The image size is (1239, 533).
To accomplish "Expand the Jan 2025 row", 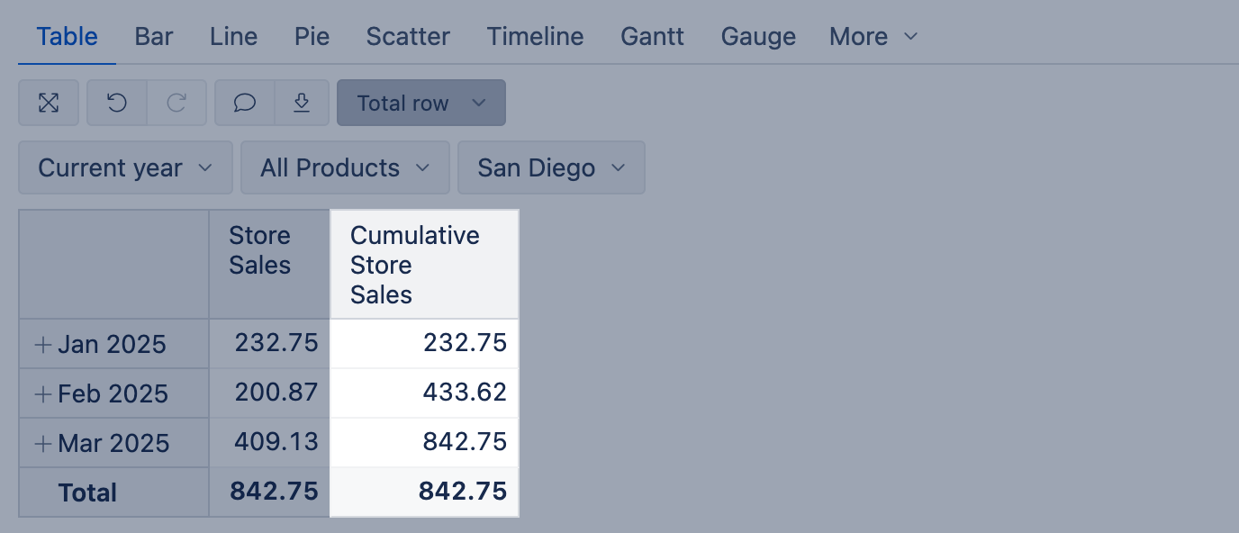I will [42, 344].
